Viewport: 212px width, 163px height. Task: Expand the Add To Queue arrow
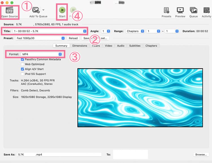[x=43, y=10]
